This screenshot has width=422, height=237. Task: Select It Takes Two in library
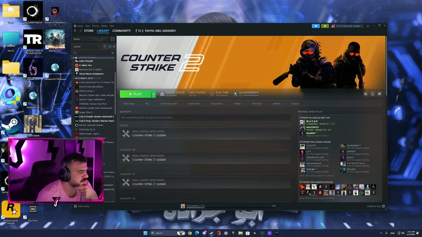coord(85,65)
